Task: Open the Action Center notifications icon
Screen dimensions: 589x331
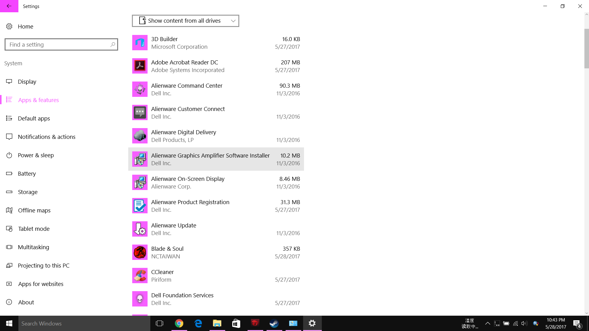Action: tap(577, 323)
